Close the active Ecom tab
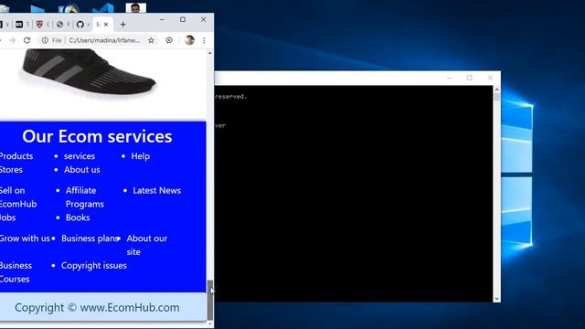Screen dimensions: 585x329 coord(106,25)
